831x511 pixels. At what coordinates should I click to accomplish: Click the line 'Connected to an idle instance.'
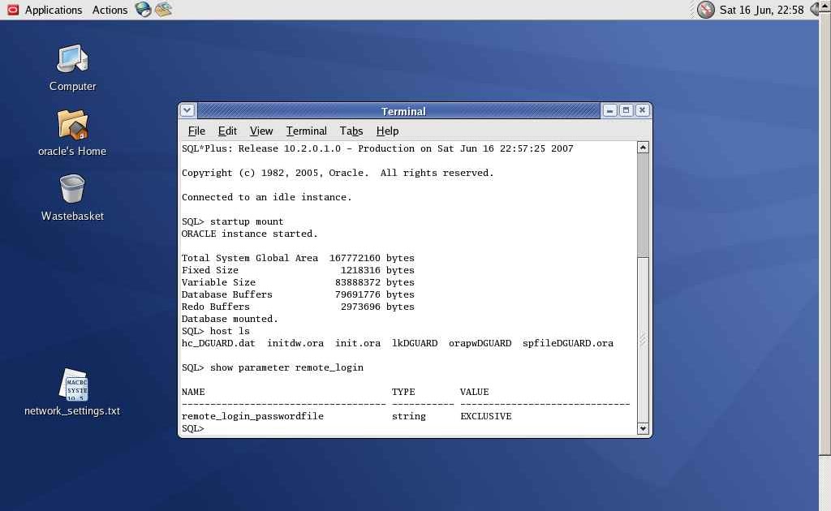(x=266, y=197)
